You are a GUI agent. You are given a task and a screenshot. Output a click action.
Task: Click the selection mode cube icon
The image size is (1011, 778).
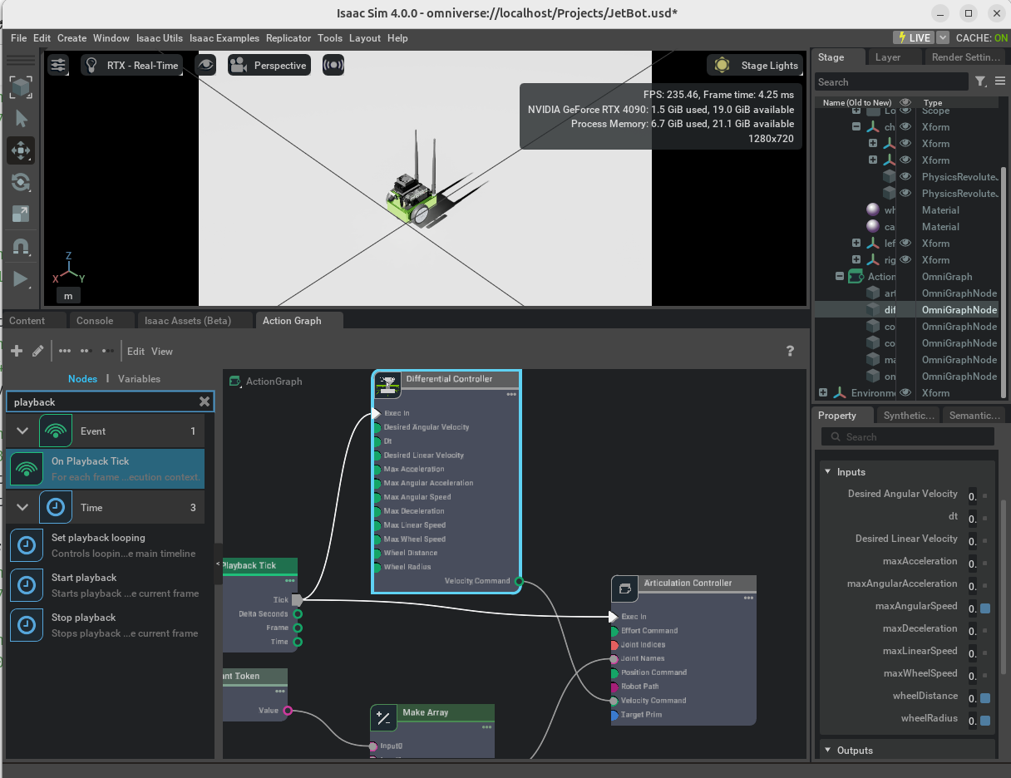tap(21, 86)
